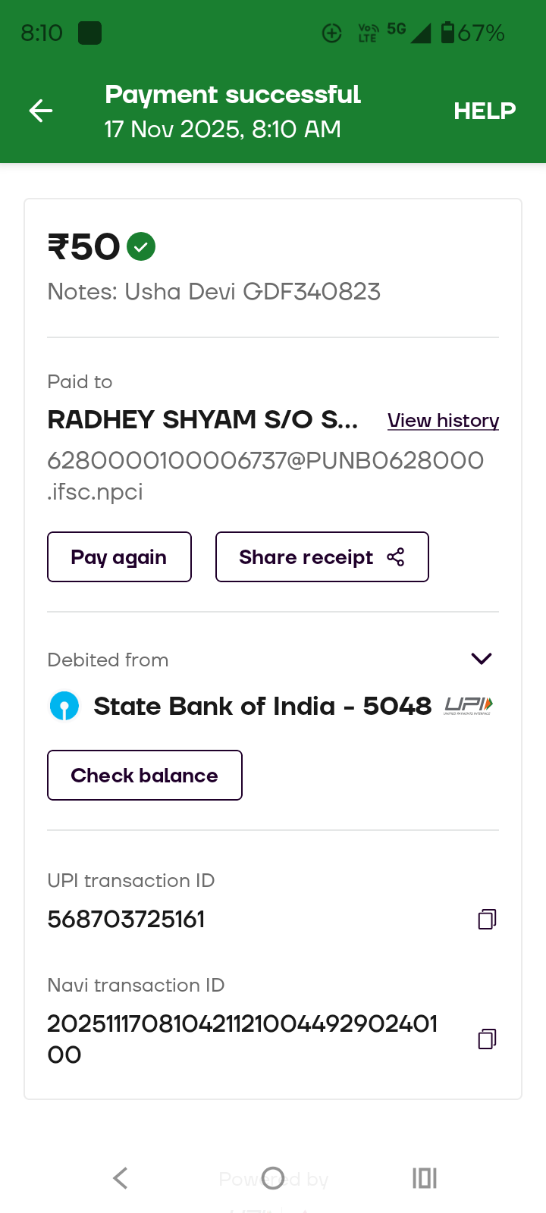The height and width of the screenshot is (1213, 546).
Task: Tap the back arrow in header
Action: click(x=41, y=111)
